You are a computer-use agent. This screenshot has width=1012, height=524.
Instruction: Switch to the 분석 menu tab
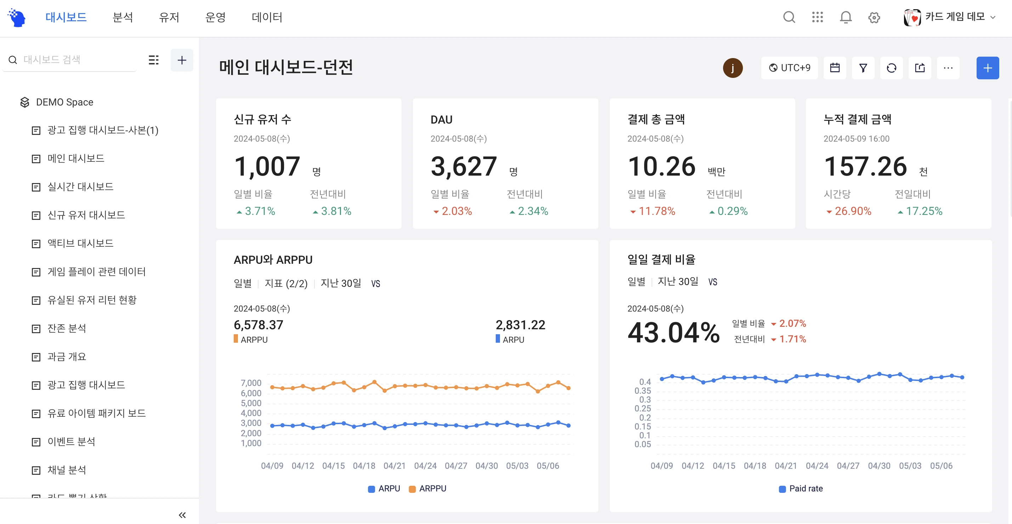[123, 17]
